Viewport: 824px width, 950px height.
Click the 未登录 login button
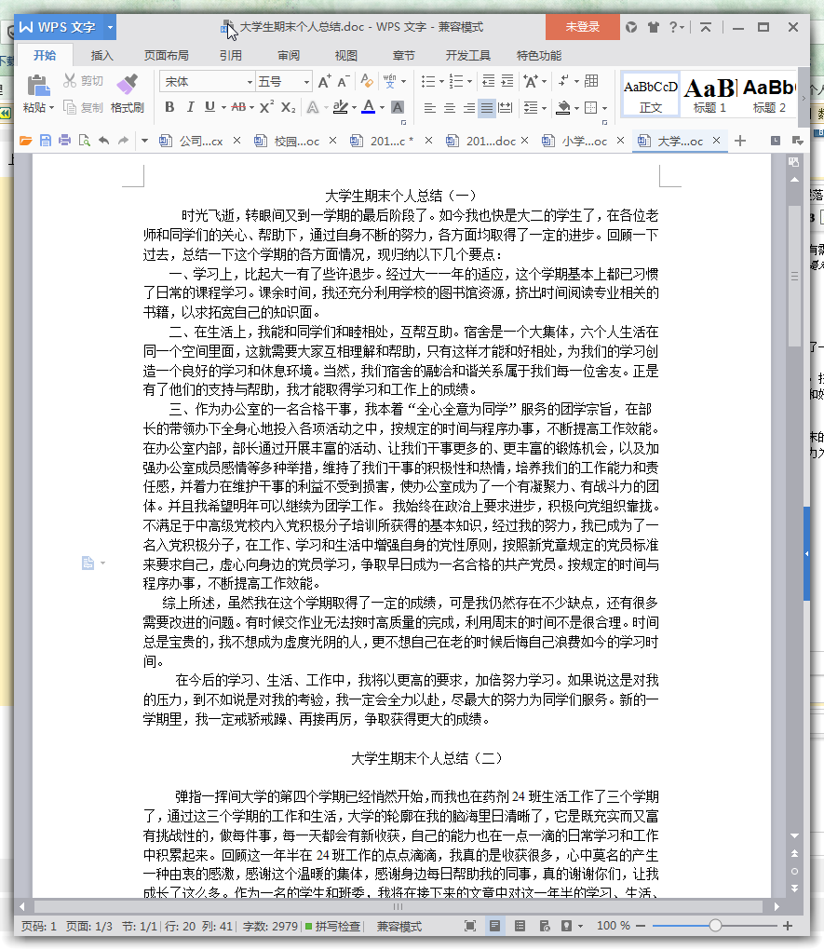tap(582, 28)
